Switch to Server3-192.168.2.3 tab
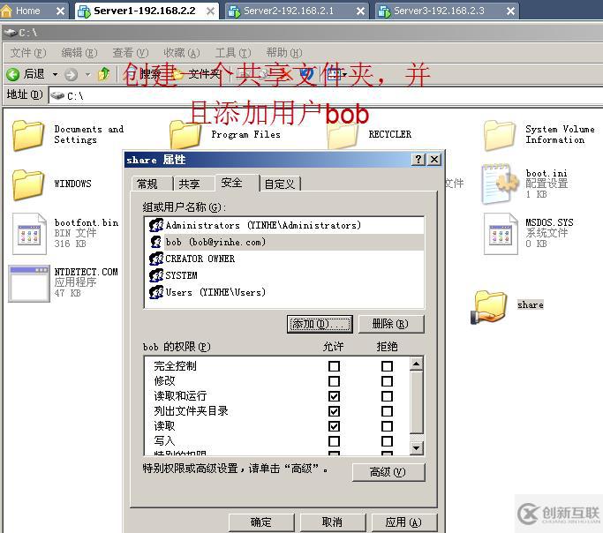Viewport: 603px width, 533px height. [x=447, y=11]
